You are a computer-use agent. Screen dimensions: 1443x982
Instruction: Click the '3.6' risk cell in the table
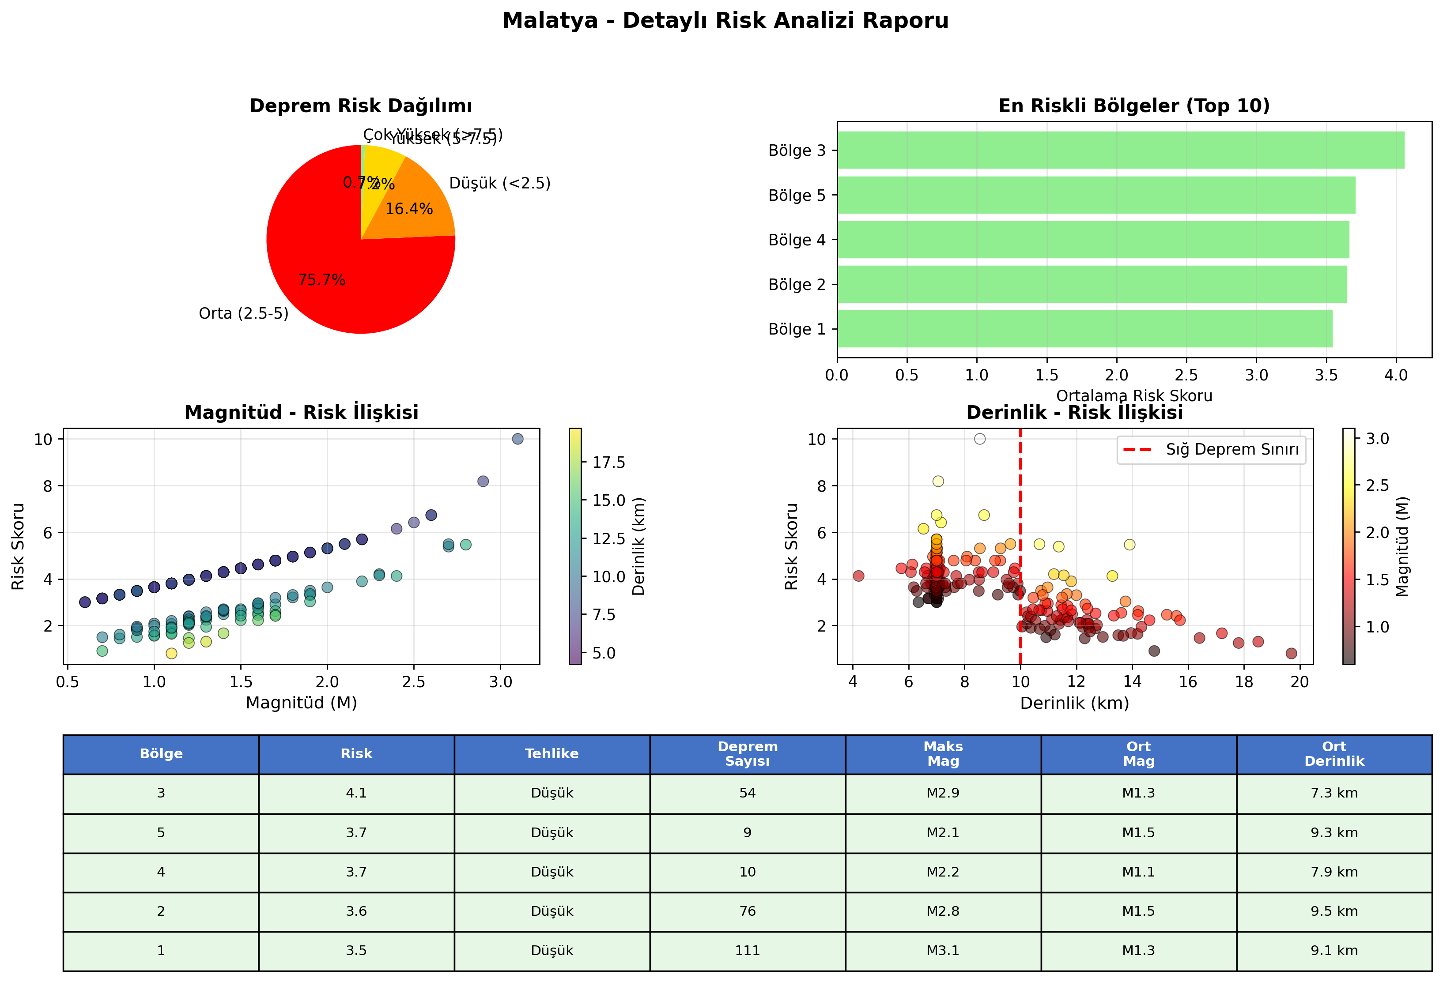tap(356, 912)
